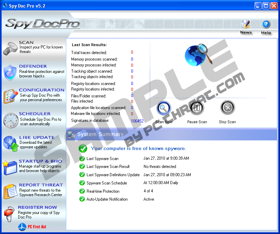Image resolution: width=280 pixels, height=234 pixels.
Task: Click the Definitions Update check icon
Action: click(x=82, y=174)
